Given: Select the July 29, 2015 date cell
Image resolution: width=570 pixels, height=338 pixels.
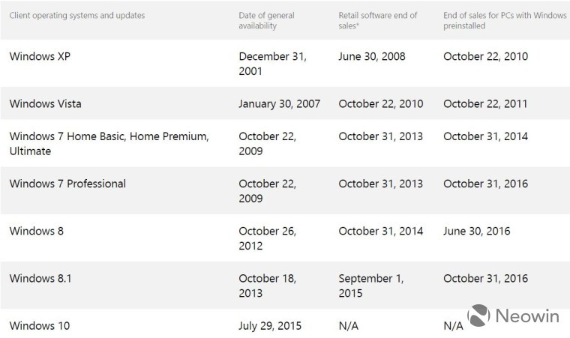Looking at the screenshot, I should [270, 326].
